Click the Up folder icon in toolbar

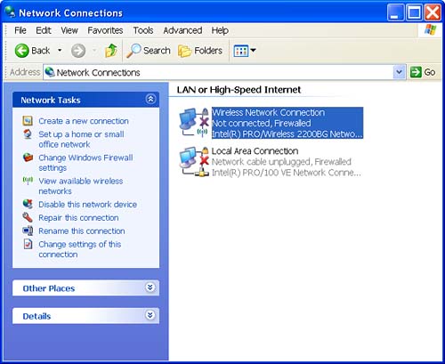tap(111, 51)
